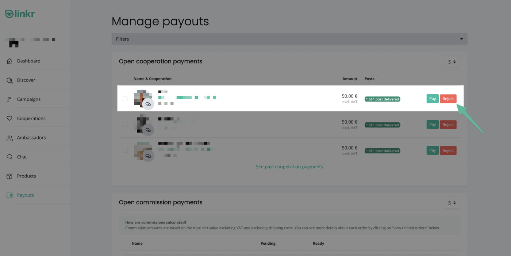The height and width of the screenshot is (256, 511).
Task: Open Dashboard via its home icon
Action: coord(9,61)
